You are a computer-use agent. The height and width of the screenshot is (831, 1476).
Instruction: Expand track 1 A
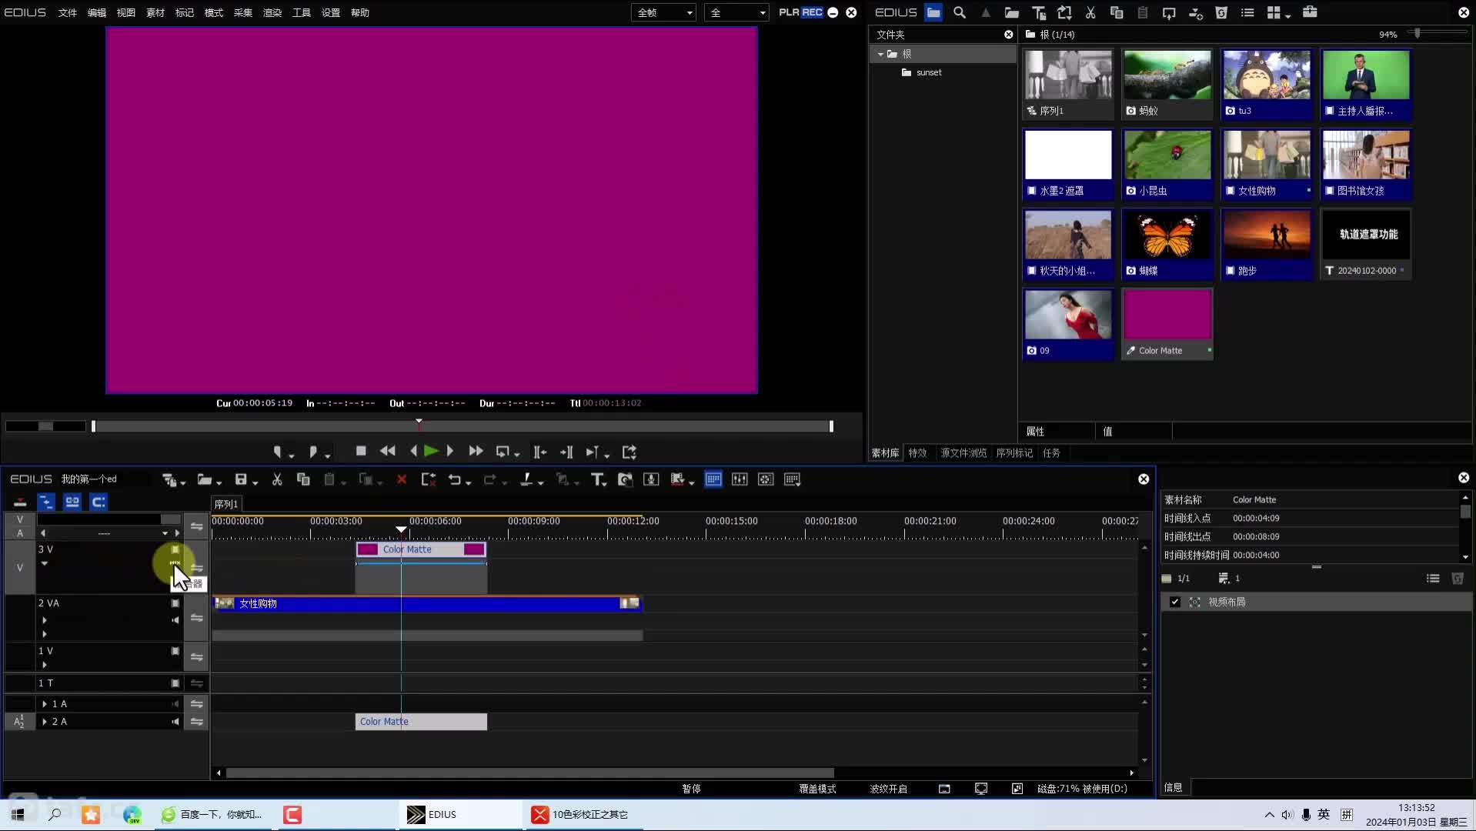coord(45,704)
